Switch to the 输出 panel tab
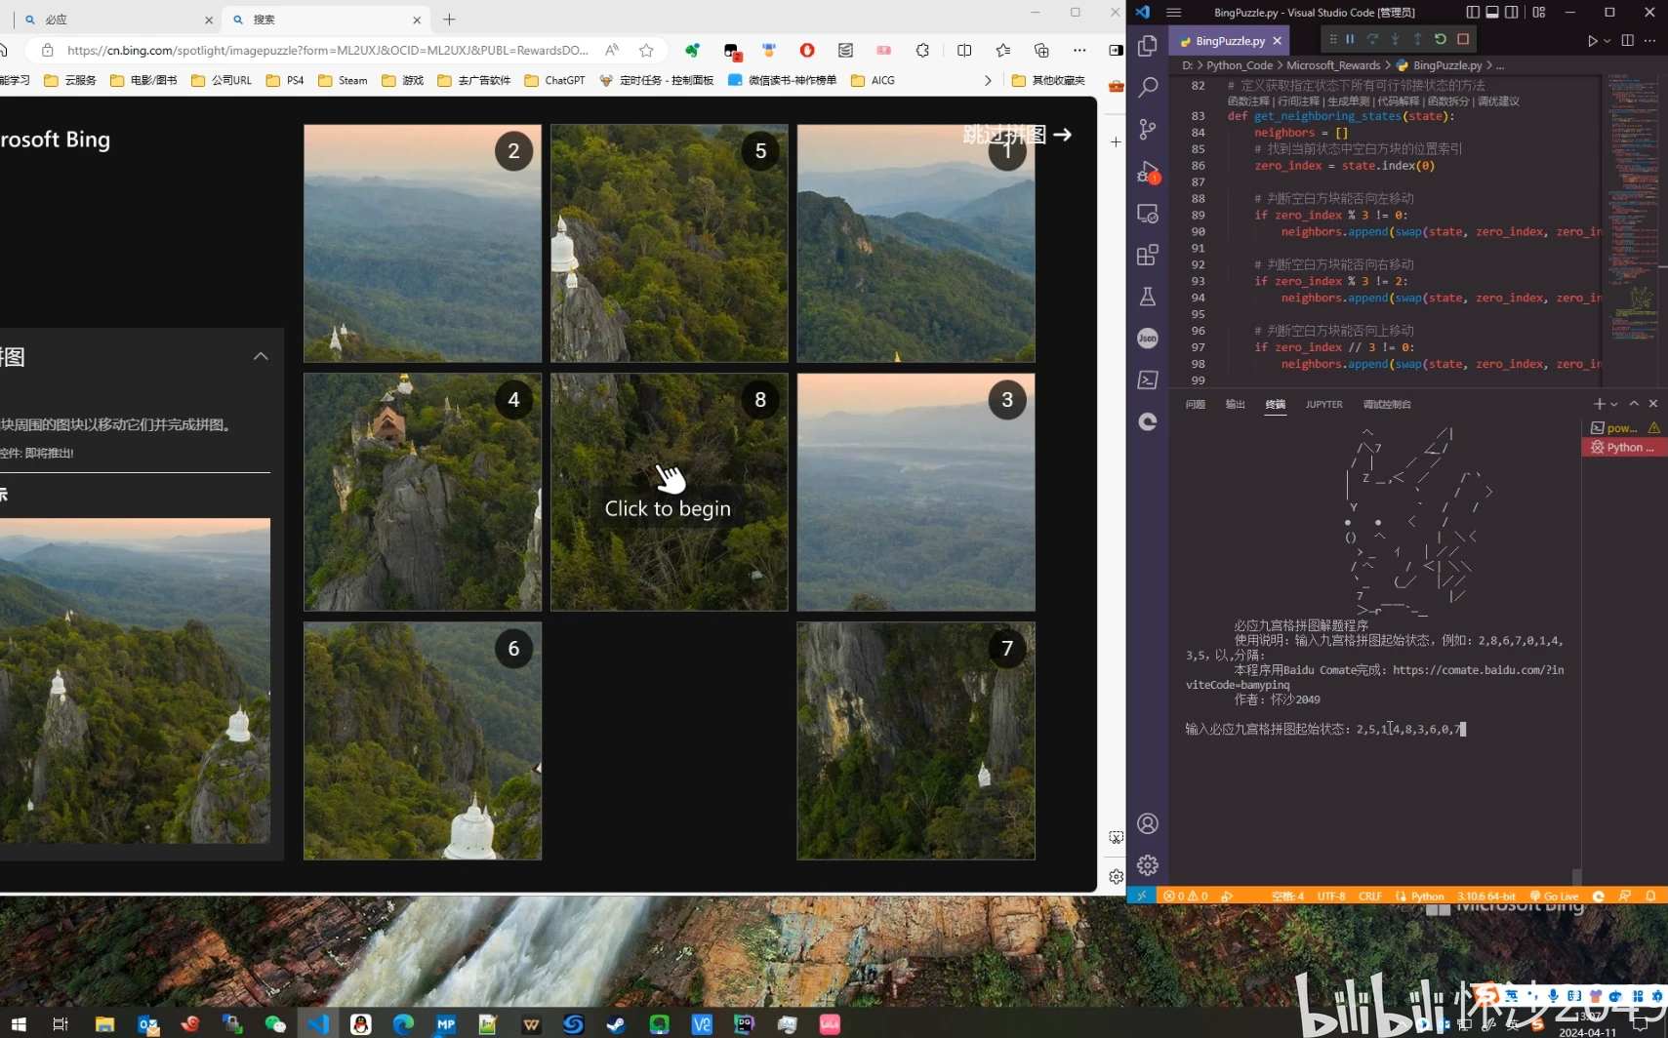This screenshot has height=1038, width=1668. point(1236,404)
